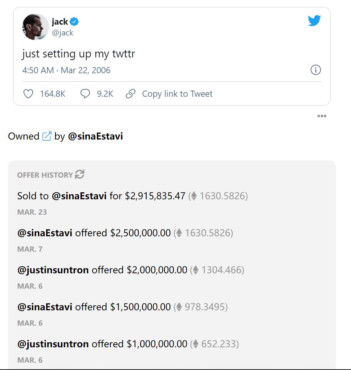Click the reply speech bubble icon

point(85,94)
